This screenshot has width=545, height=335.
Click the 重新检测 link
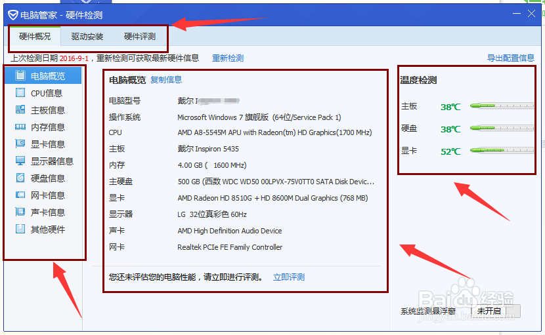tap(228, 58)
